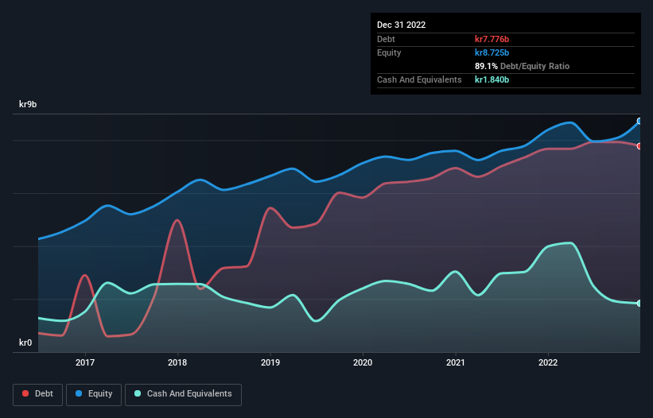Click the 89.1% Debt/Equity Ratio text
The width and height of the screenshot is (653, 418).
pos(523,66)
